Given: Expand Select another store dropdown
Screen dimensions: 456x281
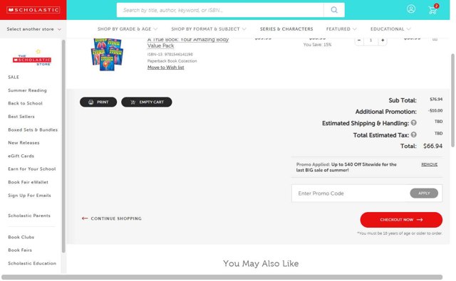Looking at the screenshot, I should (x=33, y=29).
